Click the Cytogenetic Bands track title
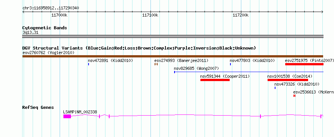Screen dimensions: 334x137 point(45,28)
